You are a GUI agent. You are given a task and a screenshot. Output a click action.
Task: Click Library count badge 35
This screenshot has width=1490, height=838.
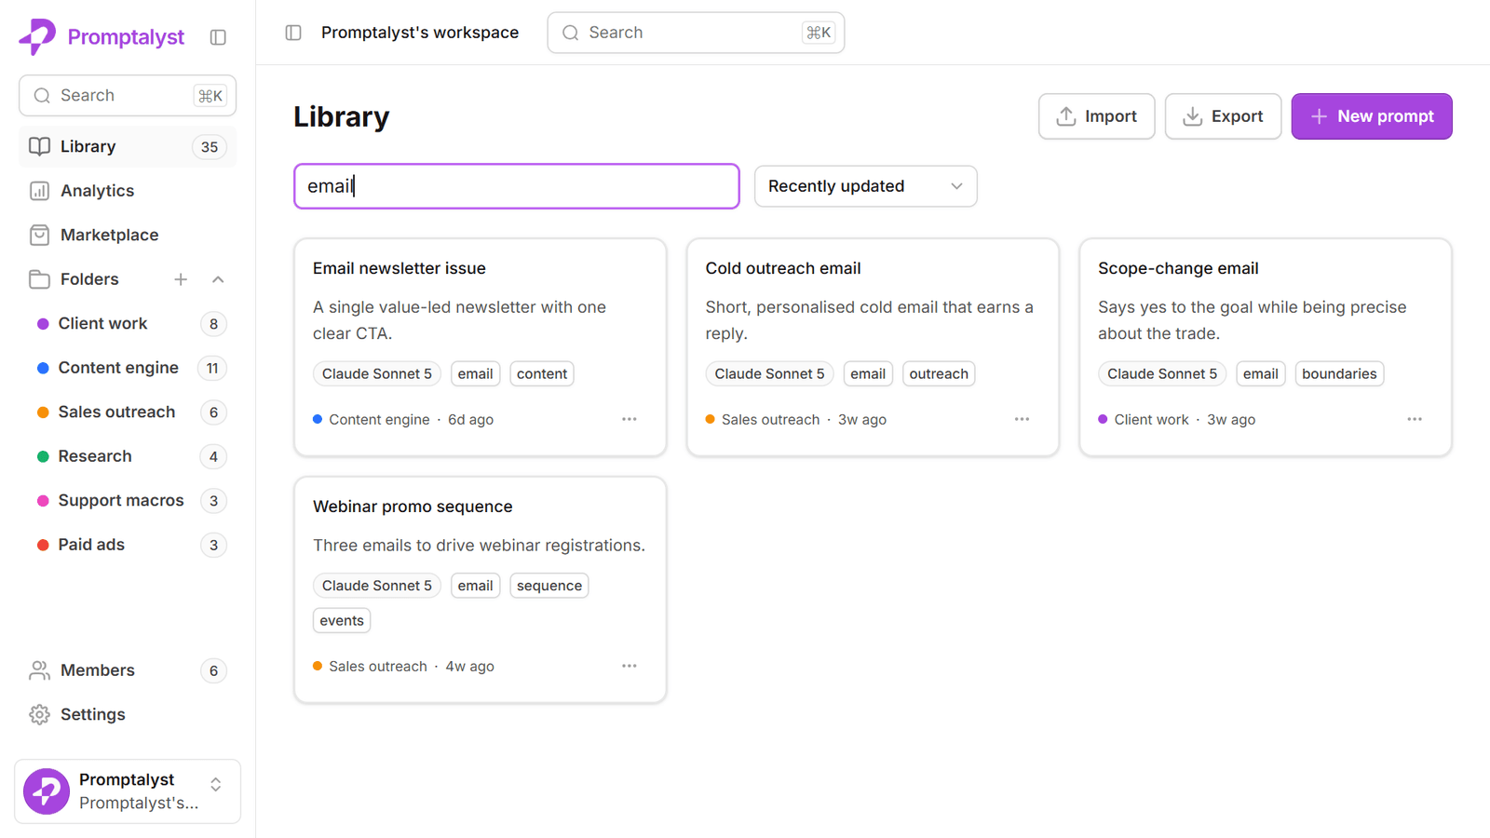pos(210,147)
